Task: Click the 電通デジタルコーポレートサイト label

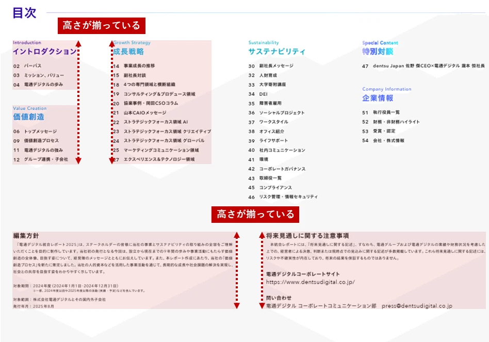Action: [303, 274]
